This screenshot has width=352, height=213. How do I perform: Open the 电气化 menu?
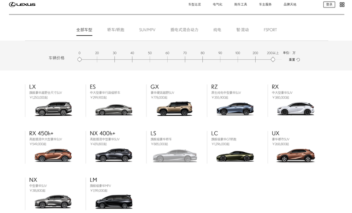click(x=217, y=4)
